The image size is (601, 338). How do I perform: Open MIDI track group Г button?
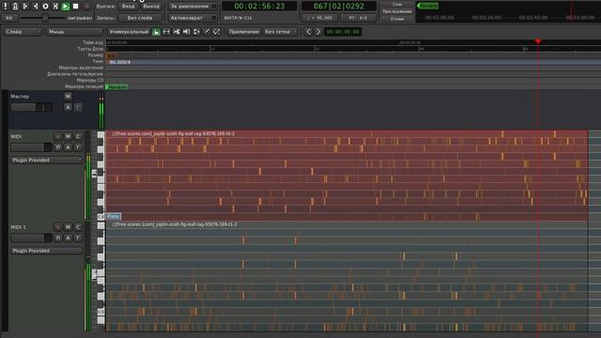(x=78, y=147)
